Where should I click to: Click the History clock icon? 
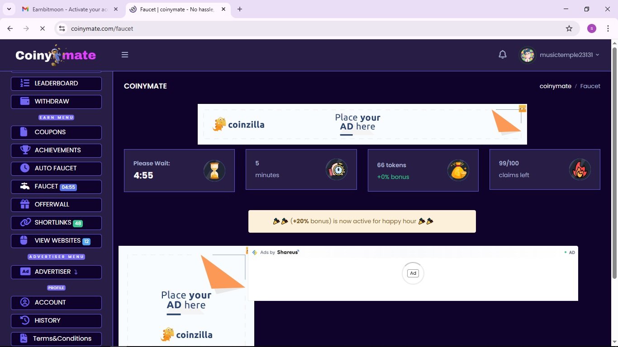pos(25,320)
